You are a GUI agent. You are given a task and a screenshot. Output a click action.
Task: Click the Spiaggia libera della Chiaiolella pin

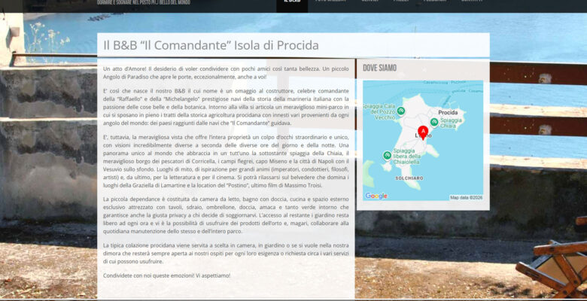(387, 156)
